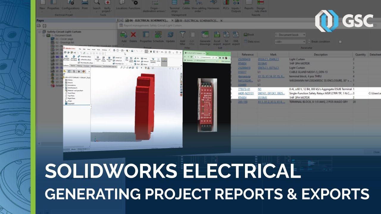Select the Txt export icon
This screenshot has height=214, width=381.
[226, 34]
